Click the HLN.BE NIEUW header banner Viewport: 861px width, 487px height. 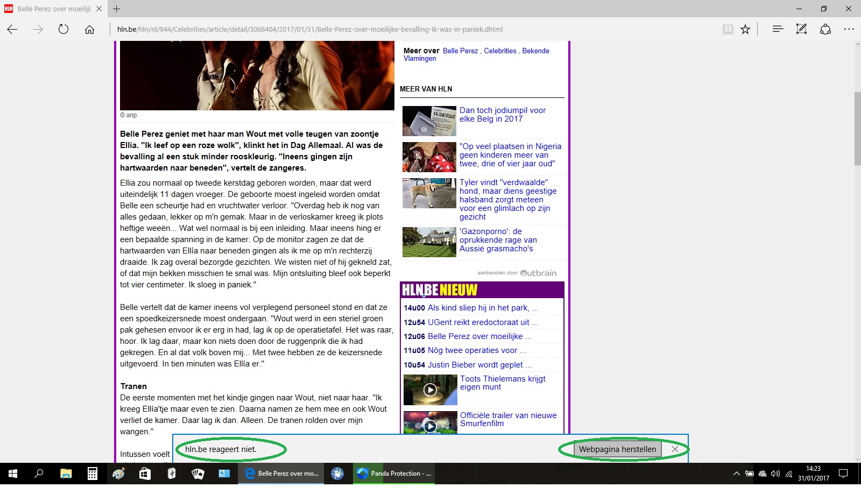(482, 290)
